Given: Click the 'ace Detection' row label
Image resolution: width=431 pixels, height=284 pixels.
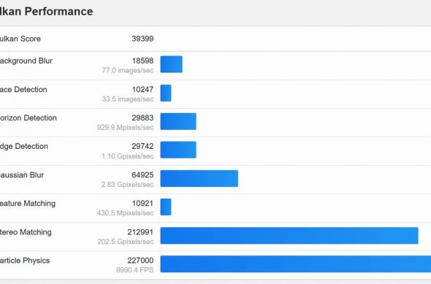Looking at the screenshot, I should [23, 90].
